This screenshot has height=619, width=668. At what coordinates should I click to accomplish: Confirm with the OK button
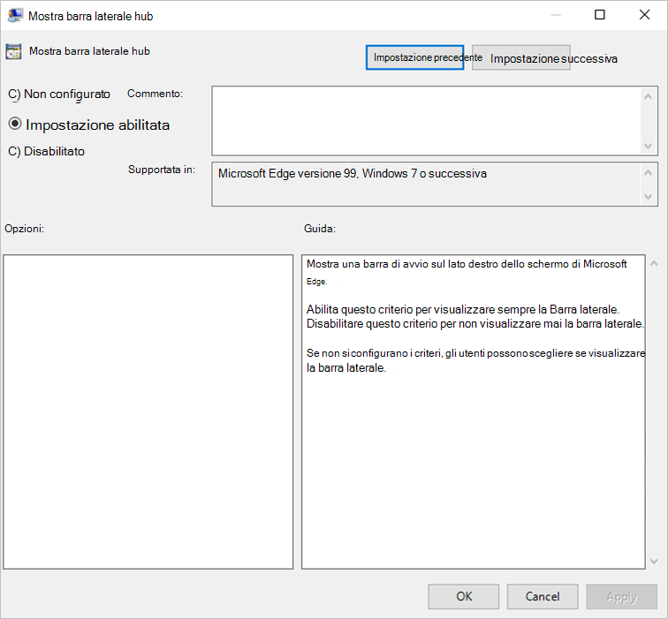click(464, 596)
